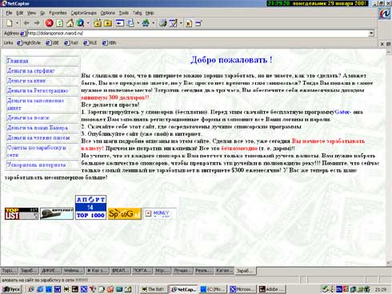Click the Forward arrow icon
392x294 pixels.
point(37,23)
